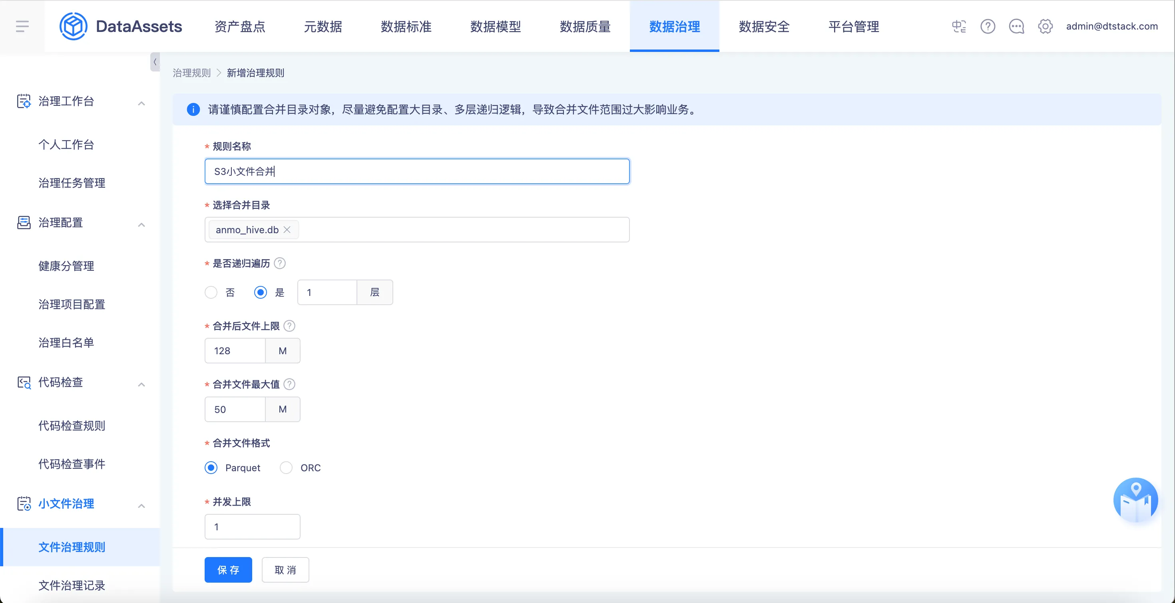Open the message chat bubble icon
The image size is (1175, 603).
point(1016,26)
